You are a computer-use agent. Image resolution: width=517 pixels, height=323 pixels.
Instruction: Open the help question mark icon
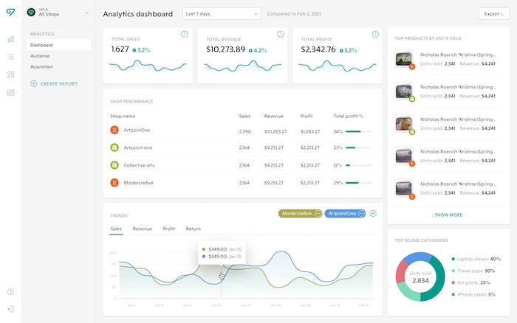(10, 292)
